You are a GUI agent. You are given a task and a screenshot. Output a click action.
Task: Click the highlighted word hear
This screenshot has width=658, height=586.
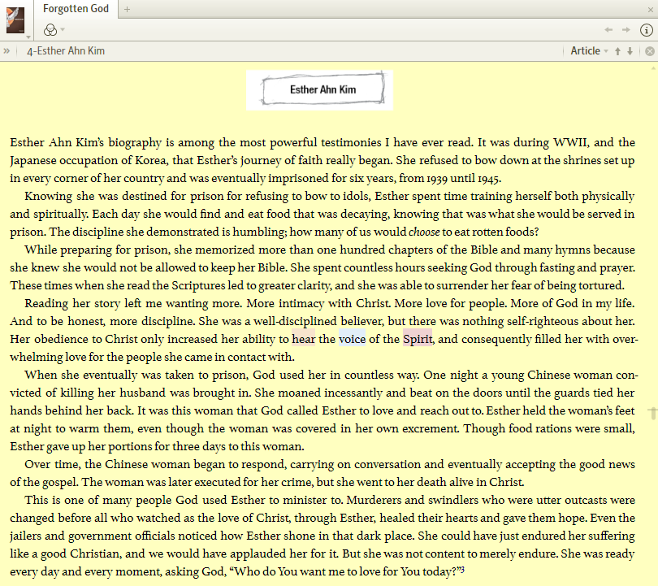coord(303,339)
